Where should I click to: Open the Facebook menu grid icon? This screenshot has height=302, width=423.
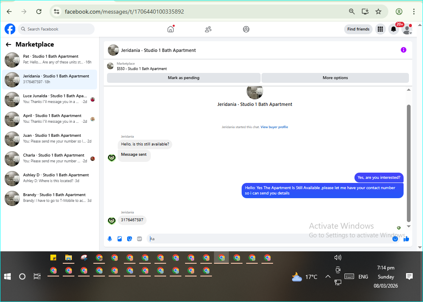(380, 29)
